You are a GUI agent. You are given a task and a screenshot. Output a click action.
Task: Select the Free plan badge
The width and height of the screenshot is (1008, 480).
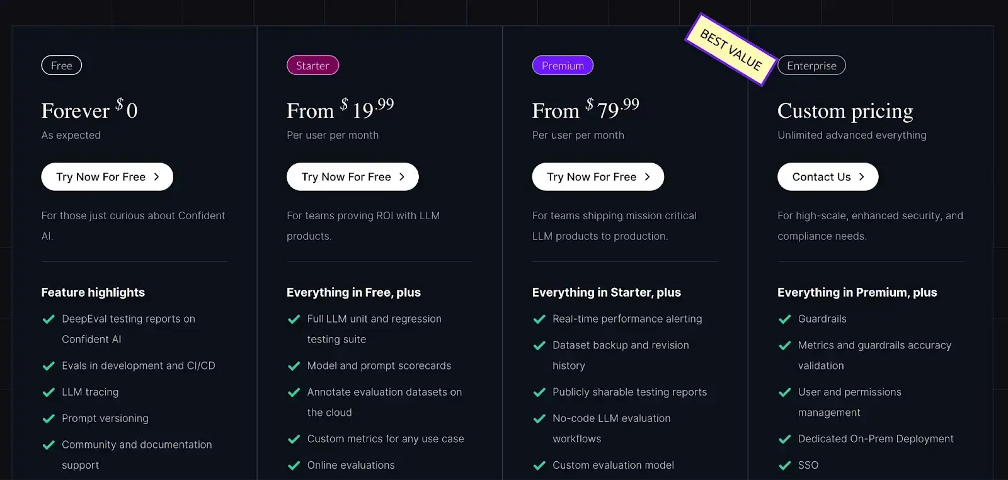(x=62, y=66)
